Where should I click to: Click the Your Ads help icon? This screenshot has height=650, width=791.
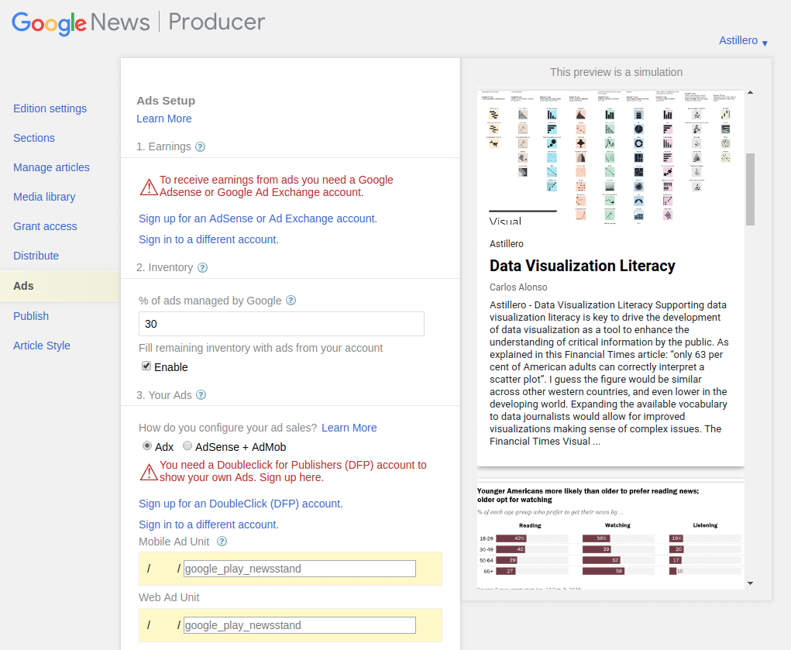[x=200, y=395]
